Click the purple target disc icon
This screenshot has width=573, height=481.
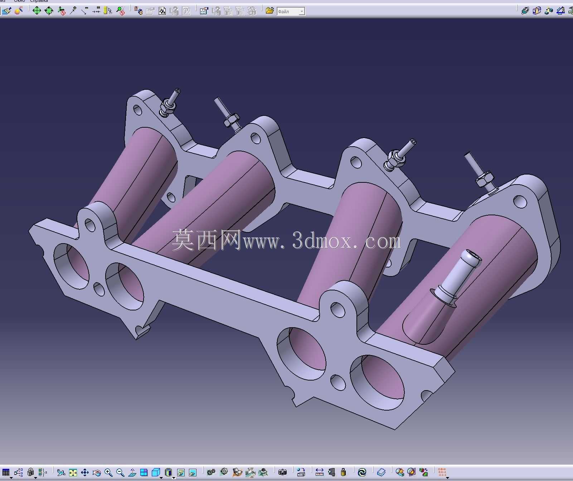[x=412, y=472]
